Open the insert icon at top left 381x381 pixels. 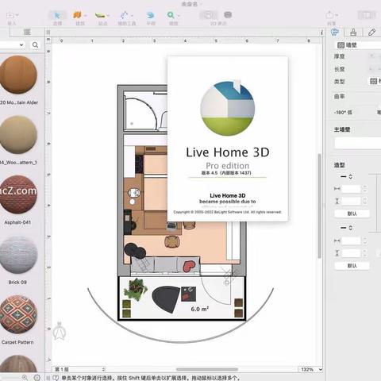pyautogui.click(x=10, y=15)
